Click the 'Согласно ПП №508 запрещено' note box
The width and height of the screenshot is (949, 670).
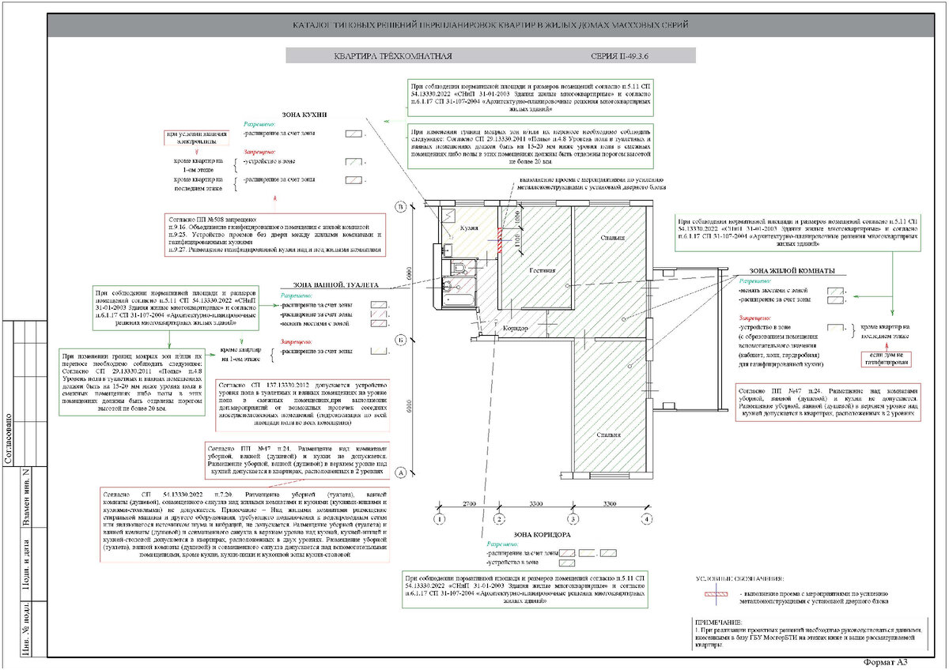tap(276, 234)
